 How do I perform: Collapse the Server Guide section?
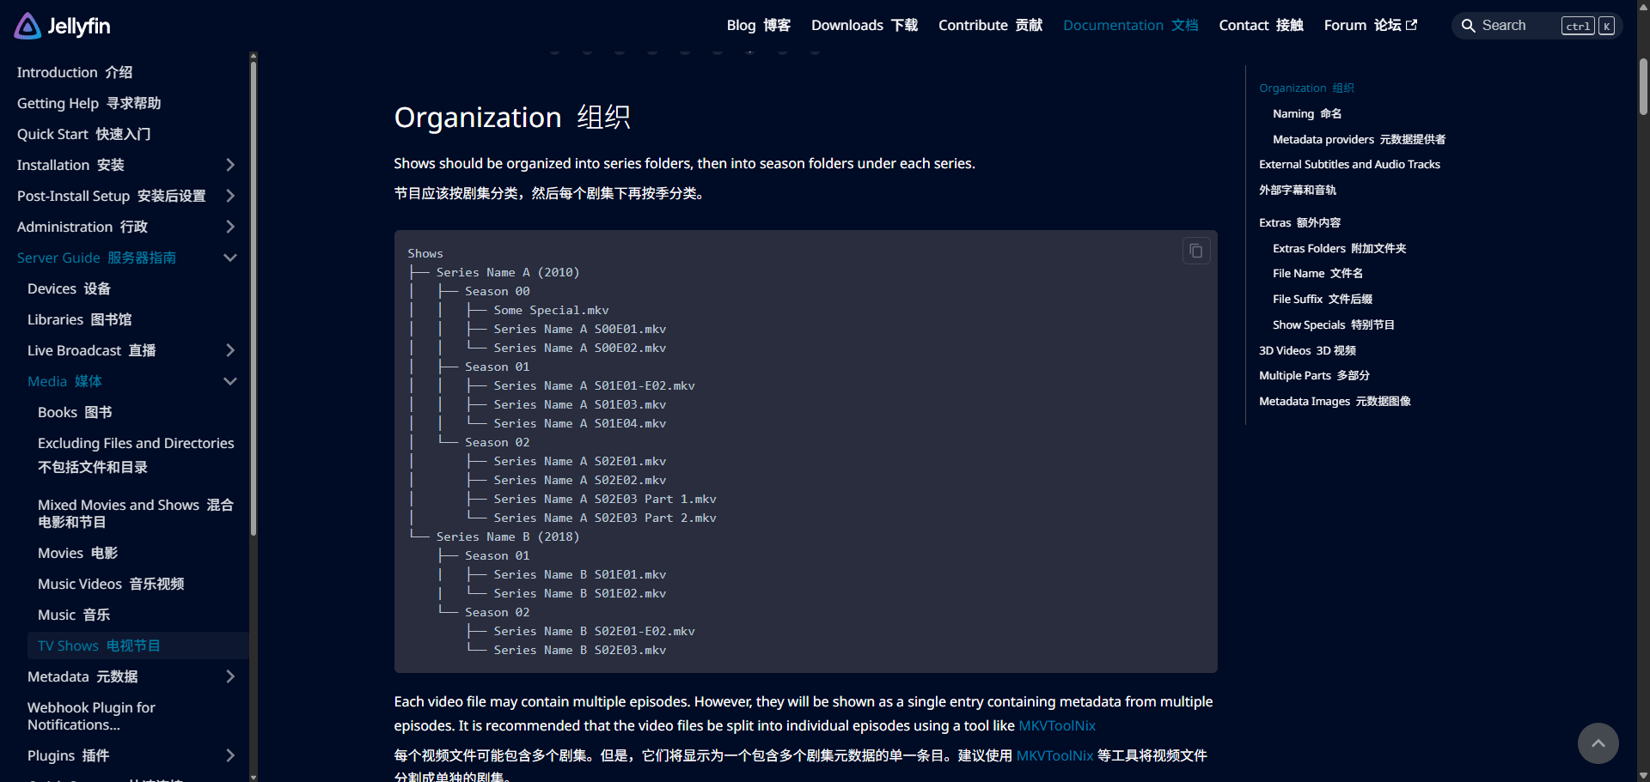pyautogui.click(x=229, y=258)
